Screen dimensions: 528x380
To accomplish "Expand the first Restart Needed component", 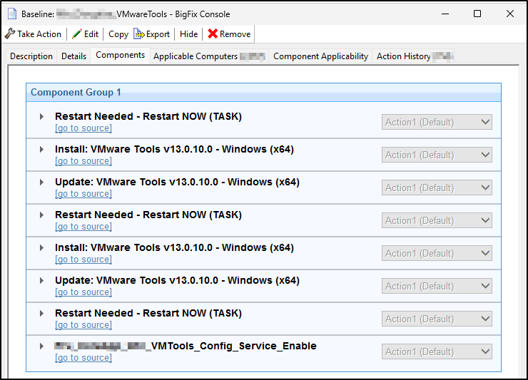I will click(42, 117).
